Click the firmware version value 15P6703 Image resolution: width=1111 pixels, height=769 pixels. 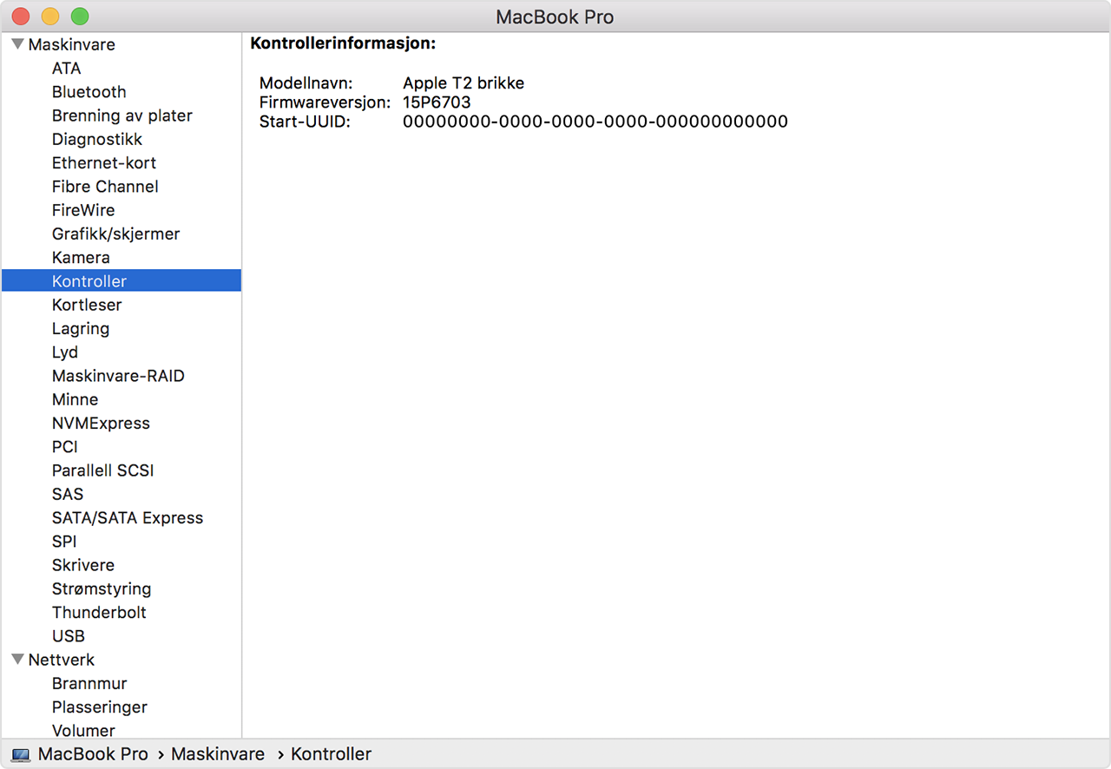pos(437,102)
